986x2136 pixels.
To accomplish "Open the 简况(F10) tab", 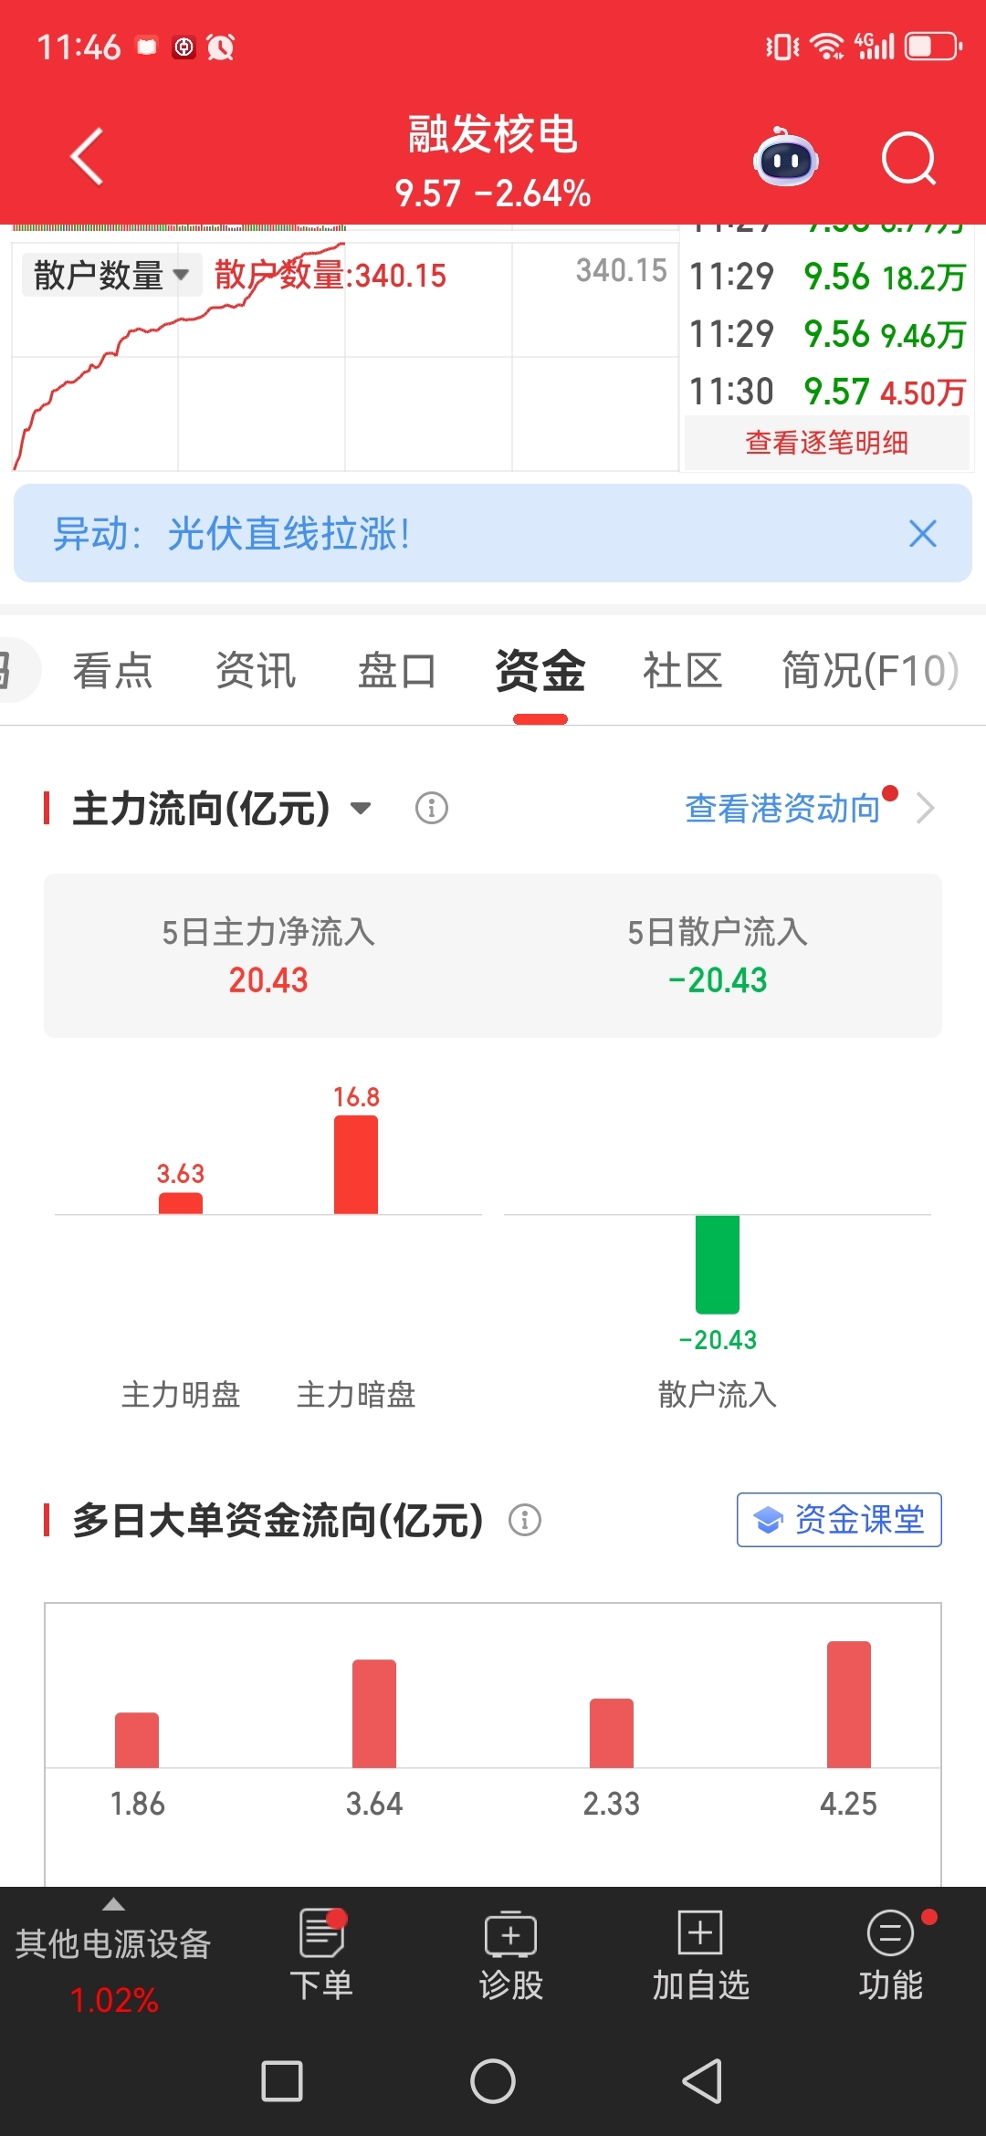I will pyautogui.click(x=870, y=671).
